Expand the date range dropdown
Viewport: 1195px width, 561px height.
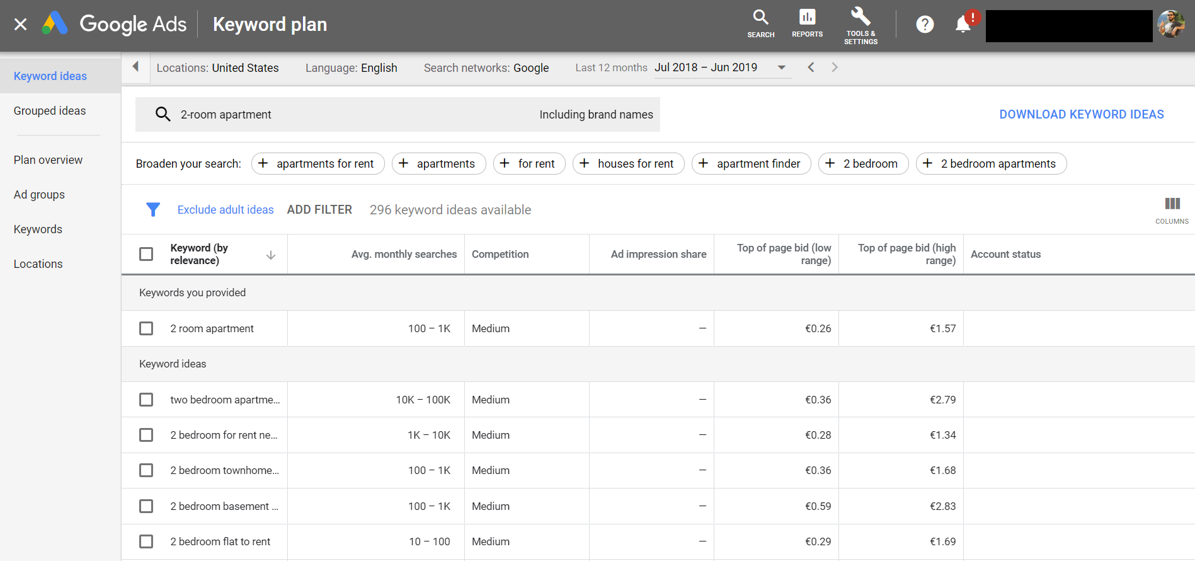(782, 67)
